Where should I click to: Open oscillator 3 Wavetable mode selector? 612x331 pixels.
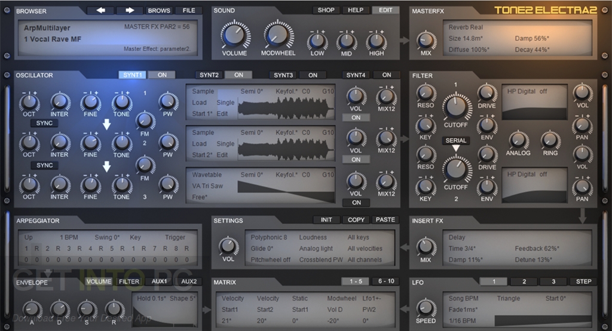[207, 175]
